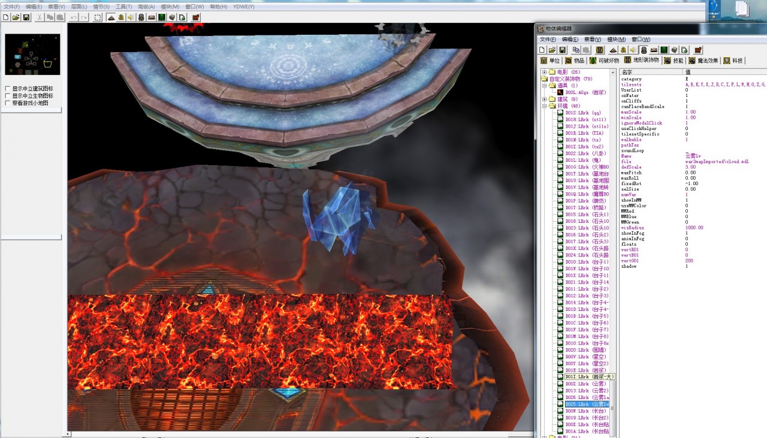Click Test Map icon in Object Editor toolbar
The width and height of the screenshot is (767, 438).
[698, 50]
